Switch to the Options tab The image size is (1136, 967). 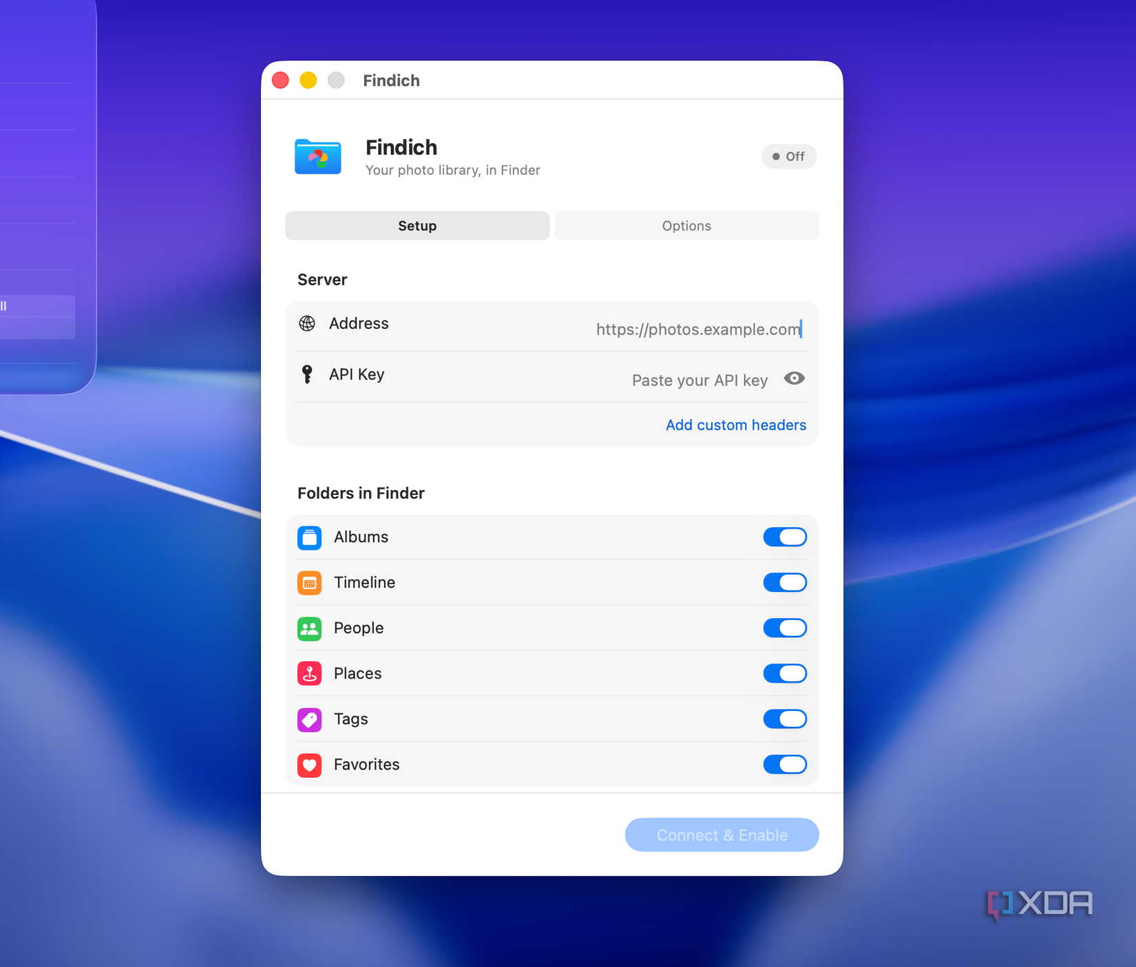(x=686, y=226)
